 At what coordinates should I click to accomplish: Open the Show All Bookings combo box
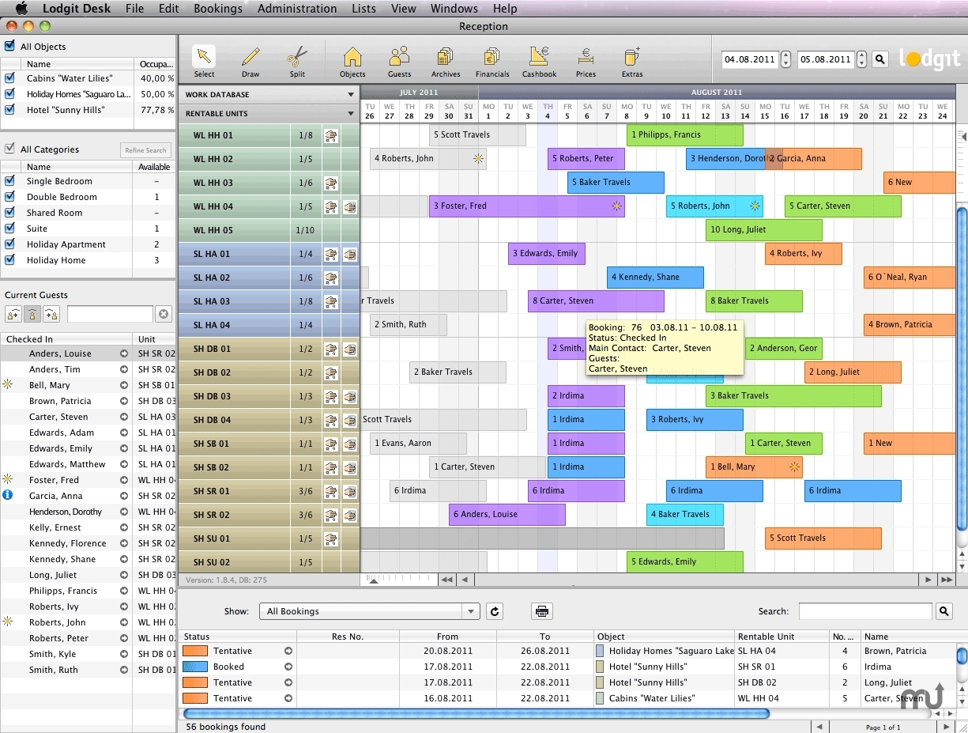(x=369, y=611)
